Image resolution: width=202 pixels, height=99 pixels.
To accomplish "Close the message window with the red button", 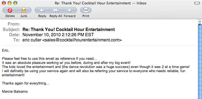I will point(4,3).
